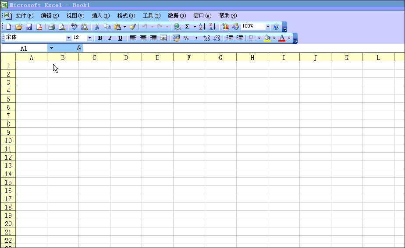Paste clipboard contents
405x248 pixels.
pyautogui.click(x=117, y=27)
